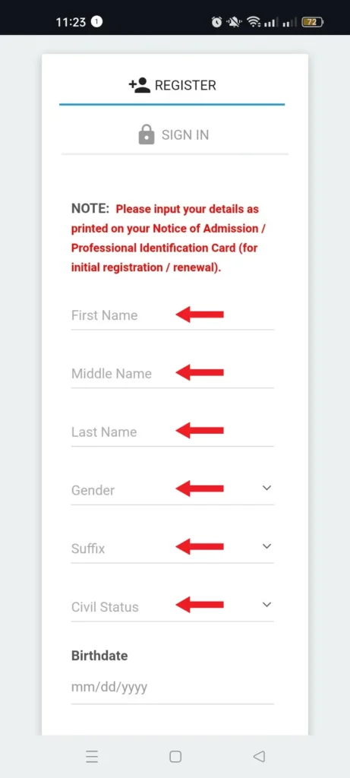Tap the battery level indicator
Viewport: 350px width, 778px height.
(312, 22)
